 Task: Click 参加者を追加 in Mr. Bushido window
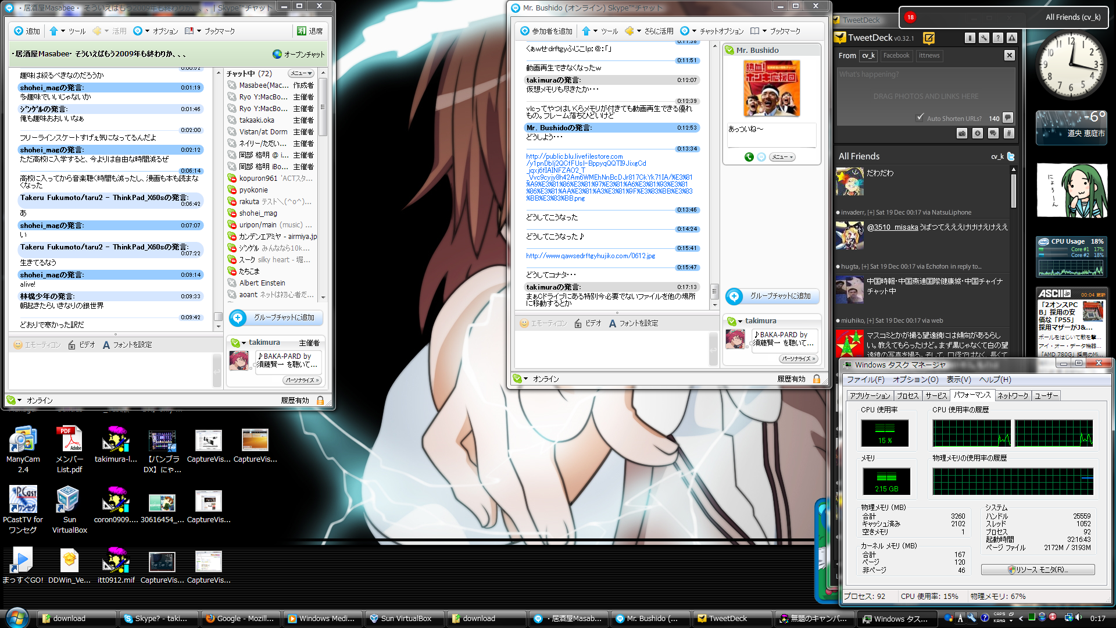(546, 31)
